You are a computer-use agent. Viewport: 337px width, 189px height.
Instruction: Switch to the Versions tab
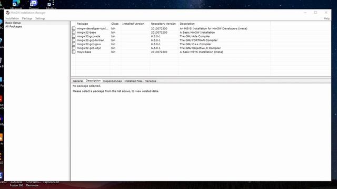pyautogui.click(x=151, y=81)
